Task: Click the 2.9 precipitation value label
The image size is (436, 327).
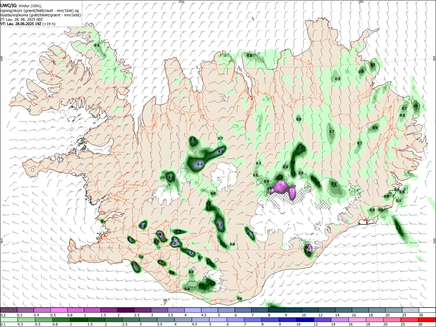Action: point(178,232)
